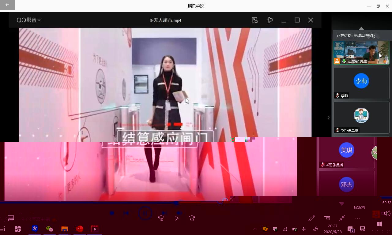Open the three-dots more options menu

[357, 218]
